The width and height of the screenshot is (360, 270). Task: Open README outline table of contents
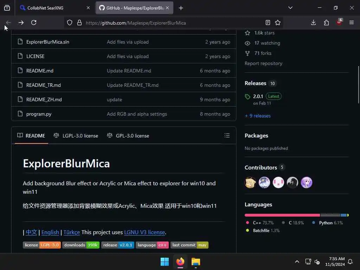[x=227, y=135]
